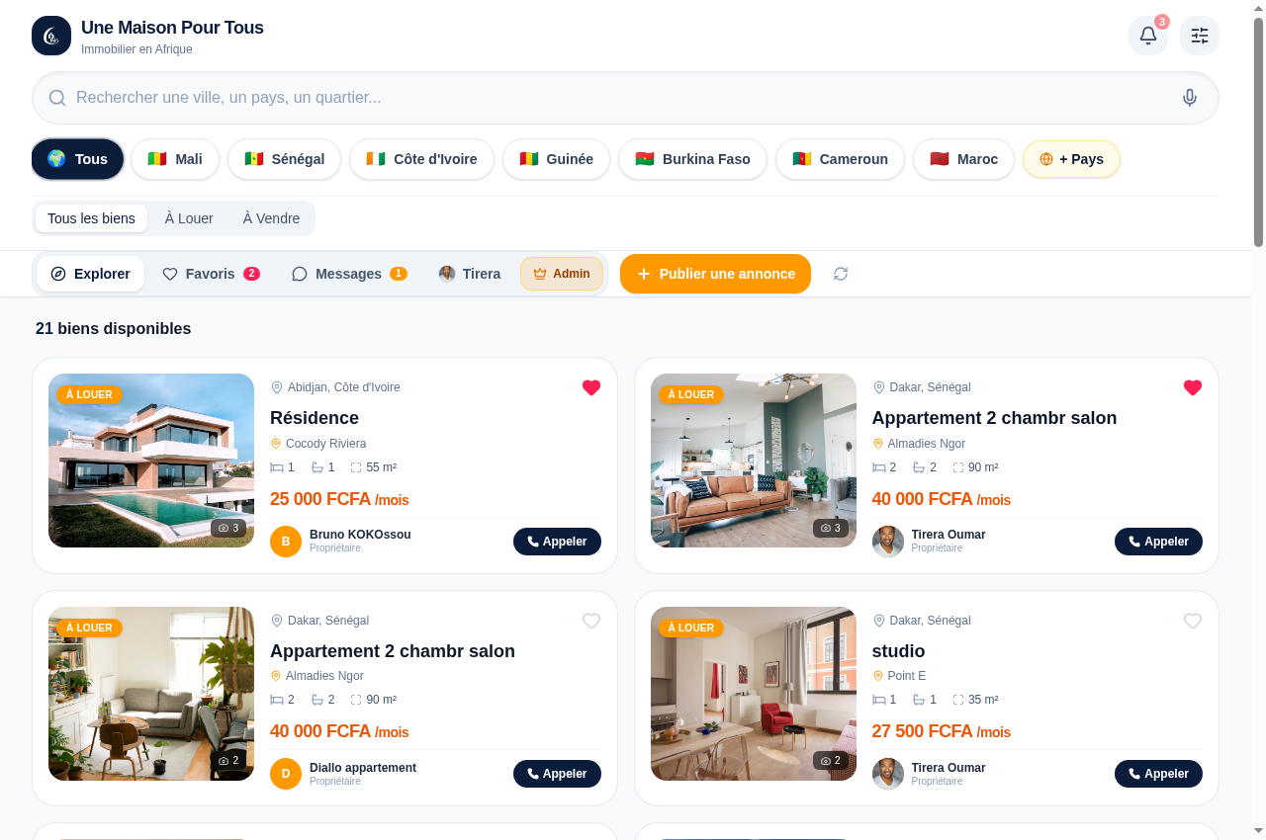Open the Tirera profile tab
The height and width of the screenshot is (840, 1266).
pyautogui.click(x=470, y=274)
